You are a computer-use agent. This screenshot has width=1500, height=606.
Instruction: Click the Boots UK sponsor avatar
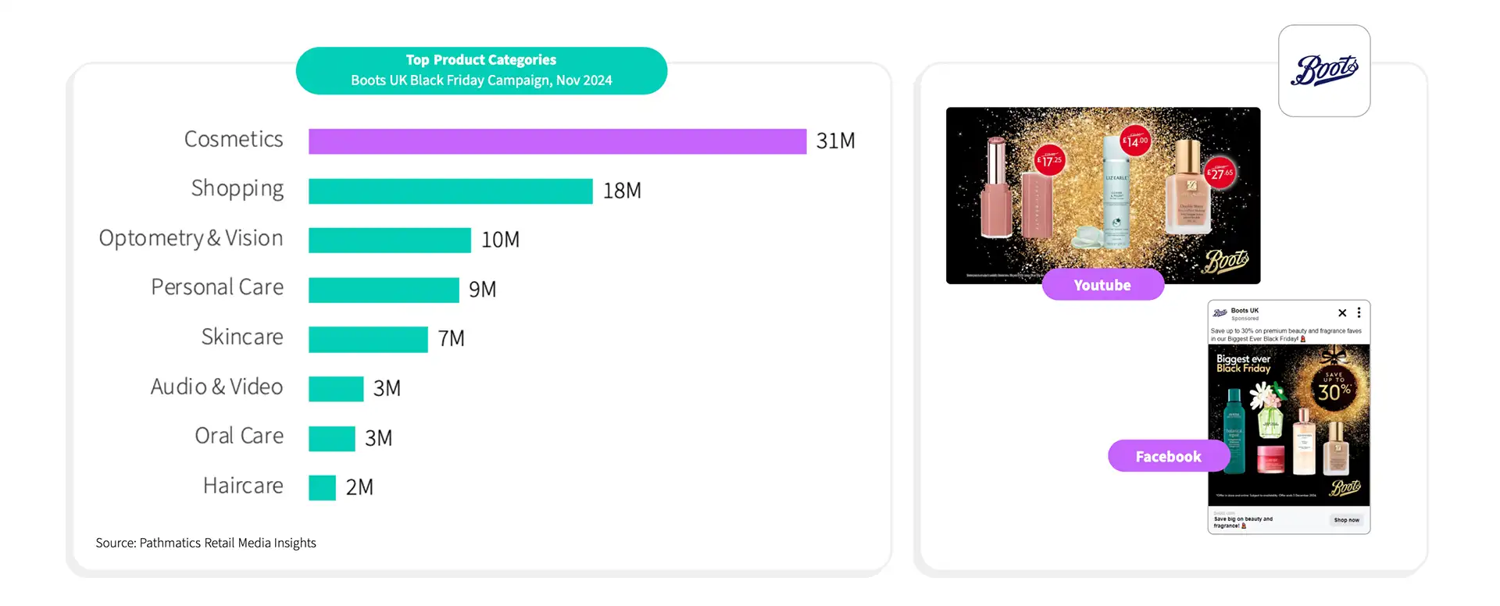tap(1220, 313)
